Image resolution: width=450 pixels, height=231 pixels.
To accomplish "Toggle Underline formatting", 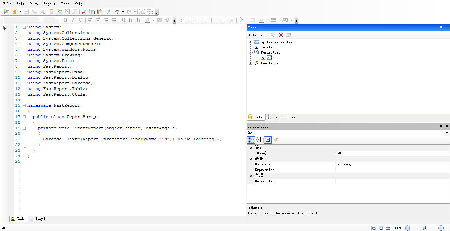I will (81, 20).
